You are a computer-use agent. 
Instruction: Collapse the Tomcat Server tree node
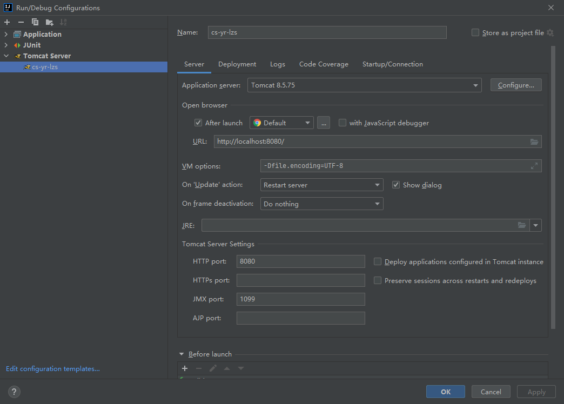coord(6,56)
